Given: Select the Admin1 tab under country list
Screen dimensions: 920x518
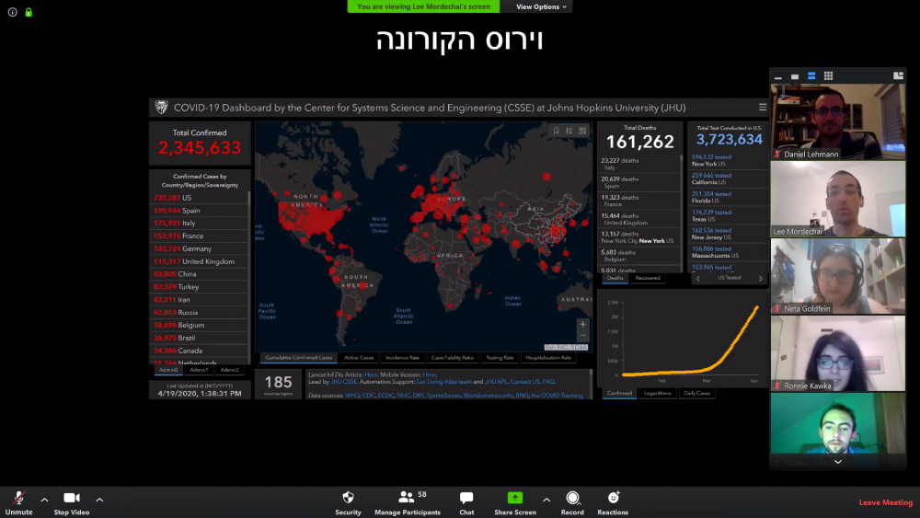Looking at the screenshot, I should coord(199,370).
